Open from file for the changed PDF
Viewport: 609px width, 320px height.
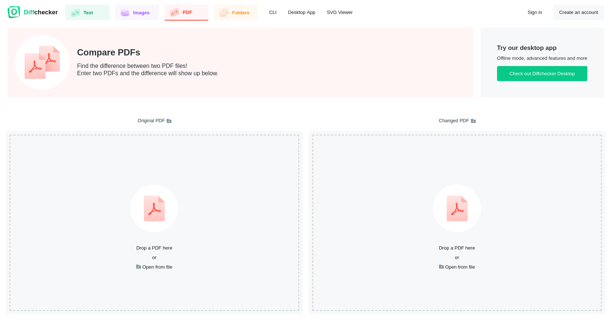[457, 267]
